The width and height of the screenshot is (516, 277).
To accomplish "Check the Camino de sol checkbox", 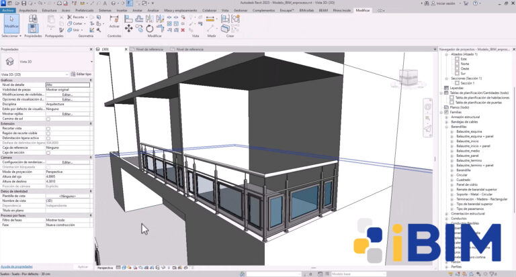I will pyautogui.click(x=48, y=118).
